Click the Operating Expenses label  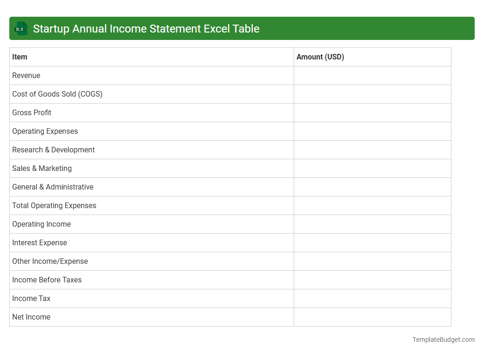(x=45, y=131)
